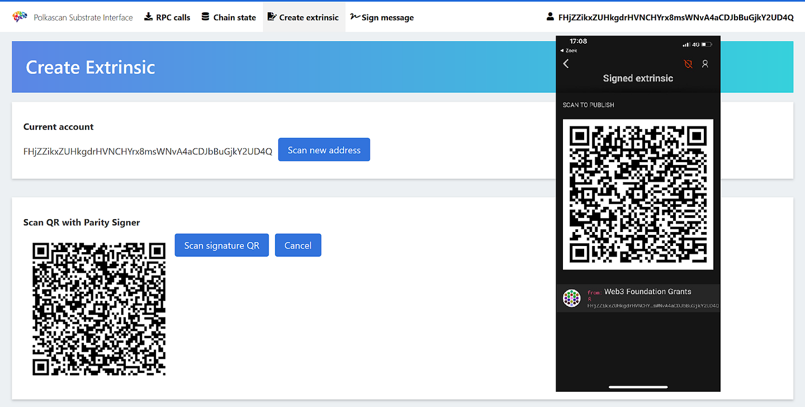Switch to the Chain state tab
This screenshot has width=805, height=407.
(x=229, y=17)
